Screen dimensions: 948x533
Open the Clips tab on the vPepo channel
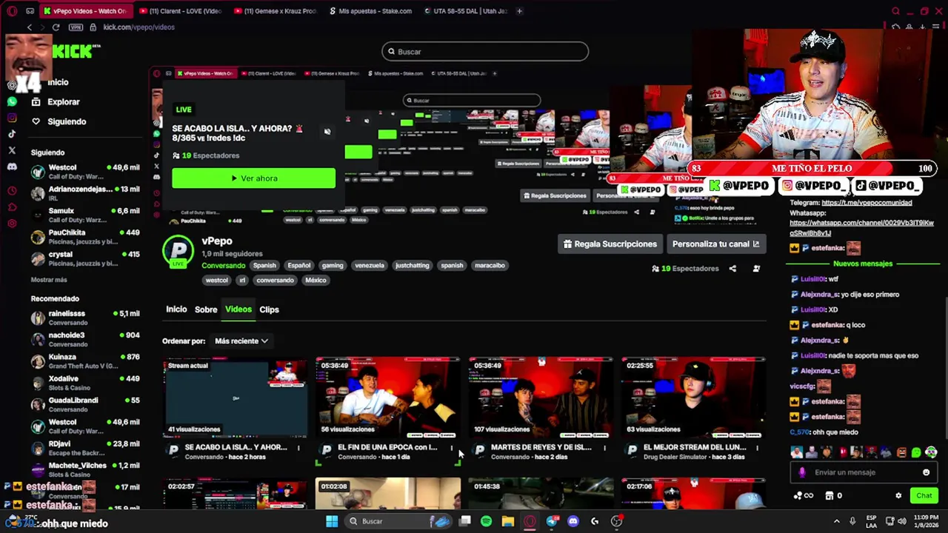[x=269, y=309]
